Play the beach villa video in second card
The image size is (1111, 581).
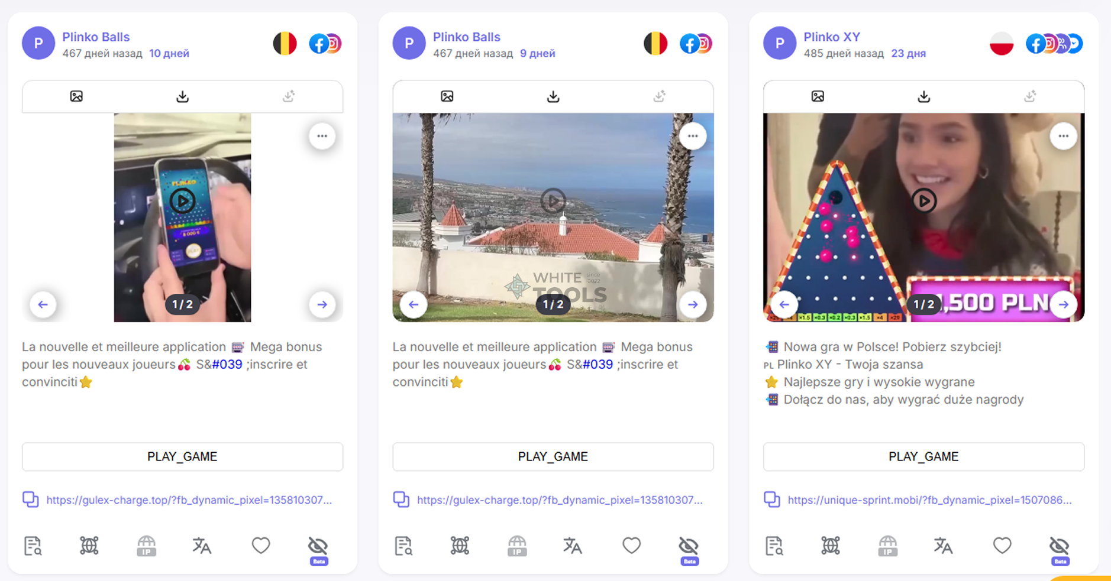553,201
